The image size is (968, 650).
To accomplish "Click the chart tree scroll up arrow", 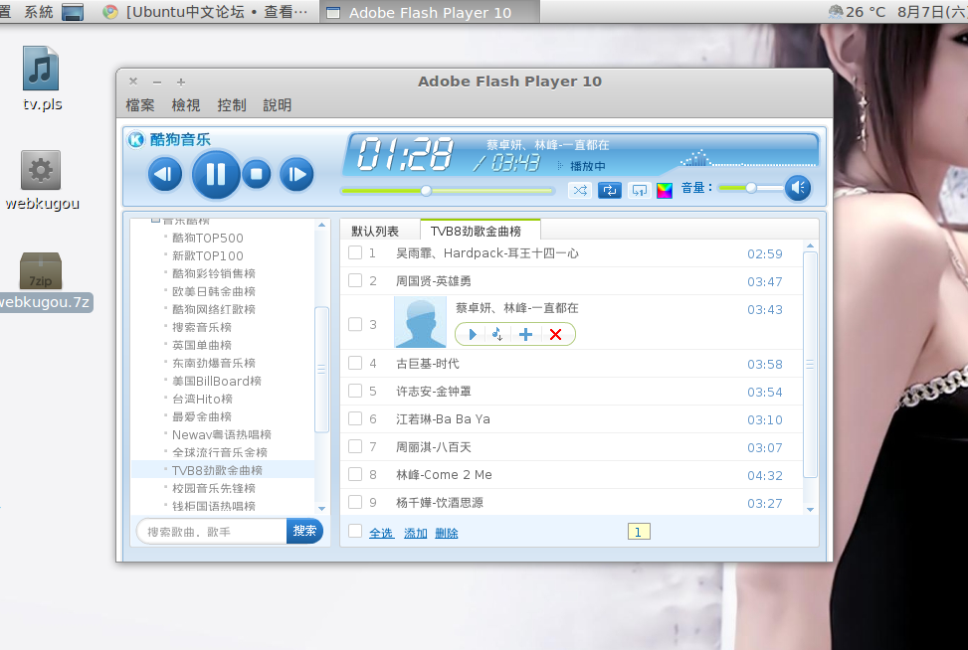I will click(321, 225).
